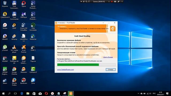Select the IObit Uninstaller desktop icon
Screen dimensions: 171x96
[33, 27]
